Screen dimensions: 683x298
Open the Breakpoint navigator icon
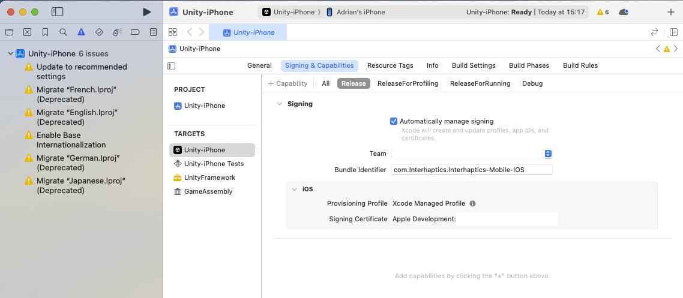click(x=135, y=32)
